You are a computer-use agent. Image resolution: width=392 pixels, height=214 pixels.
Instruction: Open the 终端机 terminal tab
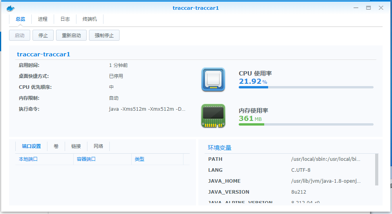tap(90, 19)
